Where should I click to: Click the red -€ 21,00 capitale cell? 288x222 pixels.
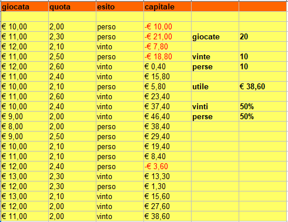(x=168, y=36)
